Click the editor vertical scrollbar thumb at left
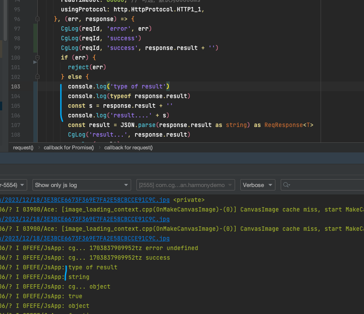The width and height of the screenshot is (364, 314). point(5,21)
